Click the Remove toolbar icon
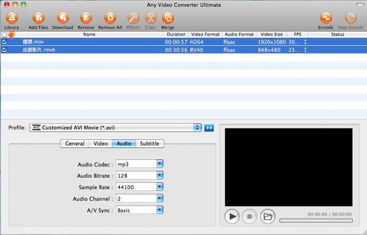Screen dimensions: 367x235 point(86,18)
